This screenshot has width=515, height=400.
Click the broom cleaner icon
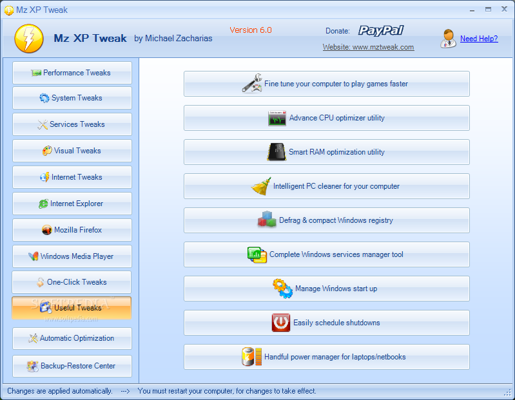tap(261, 186)
